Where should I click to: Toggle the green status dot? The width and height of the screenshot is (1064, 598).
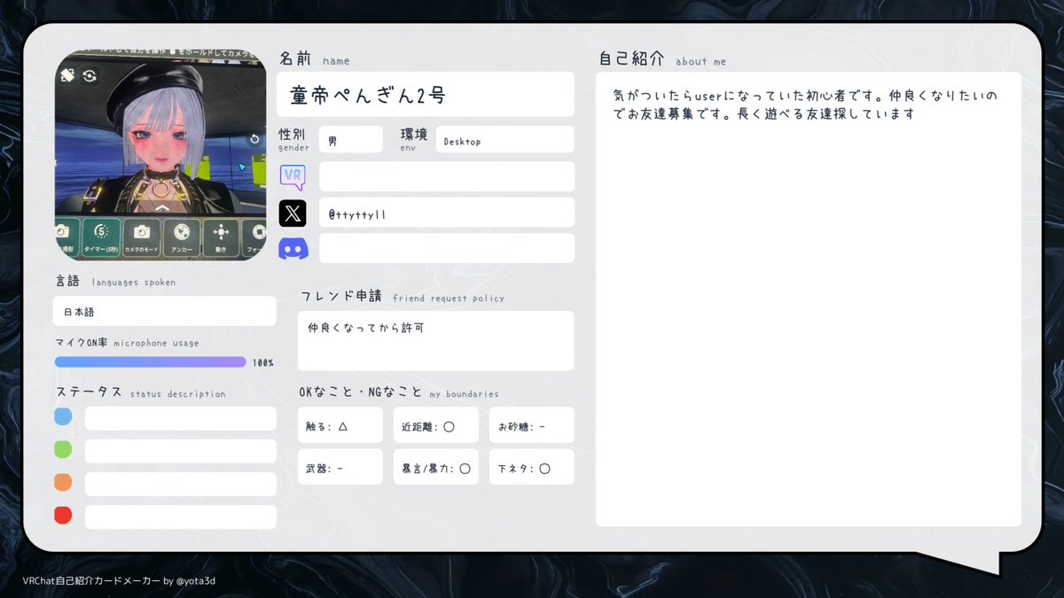click(x=63, y=450)
